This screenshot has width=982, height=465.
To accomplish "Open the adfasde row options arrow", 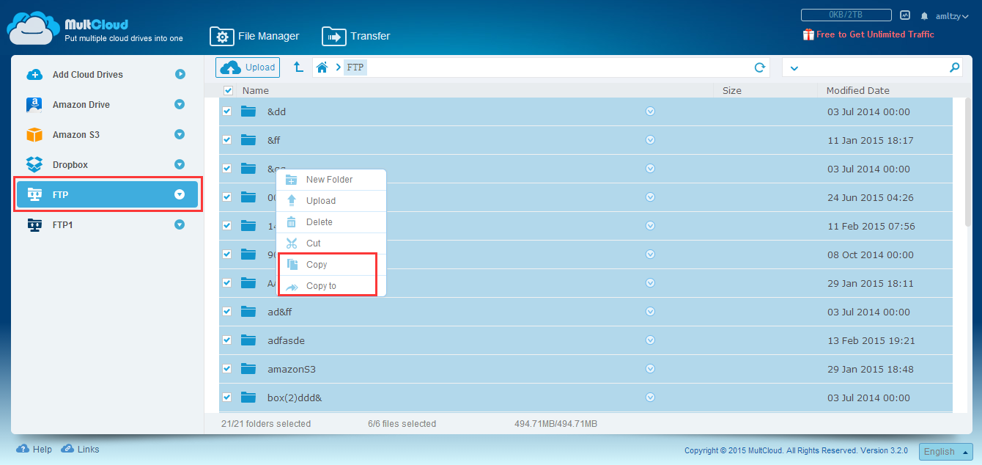I will (x=650, y=340).
